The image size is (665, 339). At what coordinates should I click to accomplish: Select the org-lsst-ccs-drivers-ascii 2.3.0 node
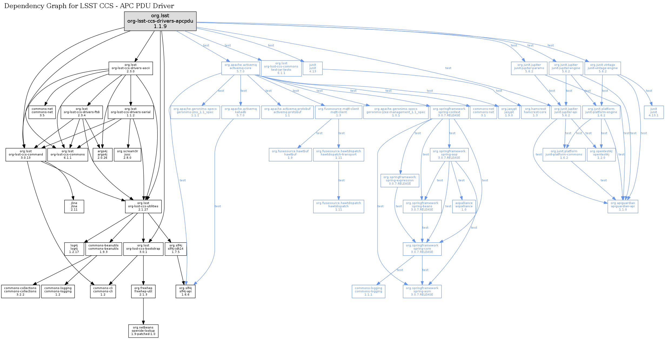click(131, 68)
